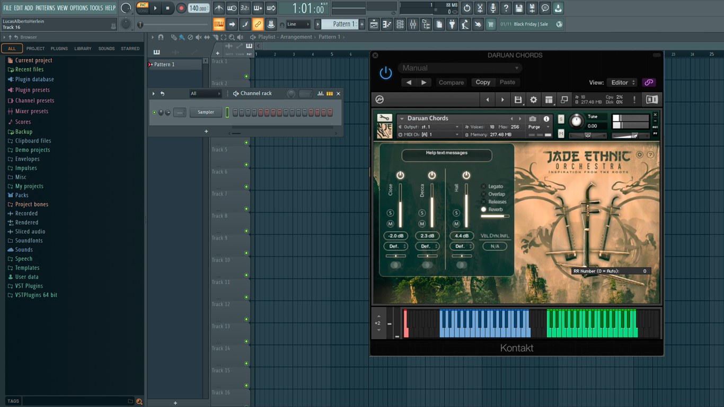Adjust the Close mic volume fader
Image resolution: width=724 pixels, height=407 pixels.
[400, 206]
